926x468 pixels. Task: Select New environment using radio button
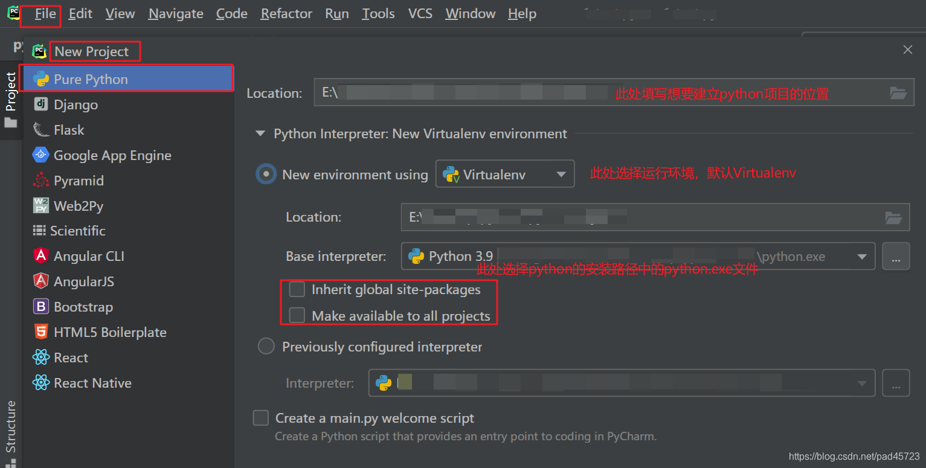pos(266,175)
